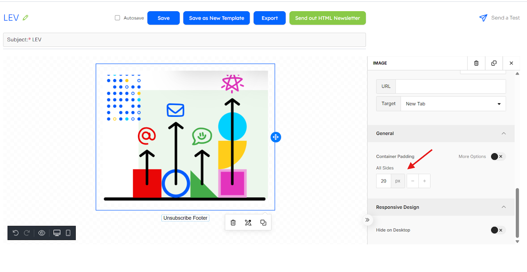Image resolution: width=527 pixels, height=272 pixels.
Task: Click the Redo icon
Action: click(27, 233)
